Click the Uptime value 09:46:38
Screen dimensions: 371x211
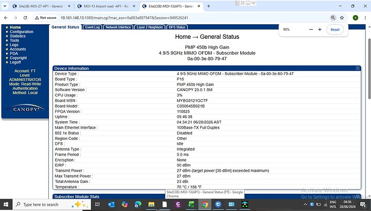point(184,117)
